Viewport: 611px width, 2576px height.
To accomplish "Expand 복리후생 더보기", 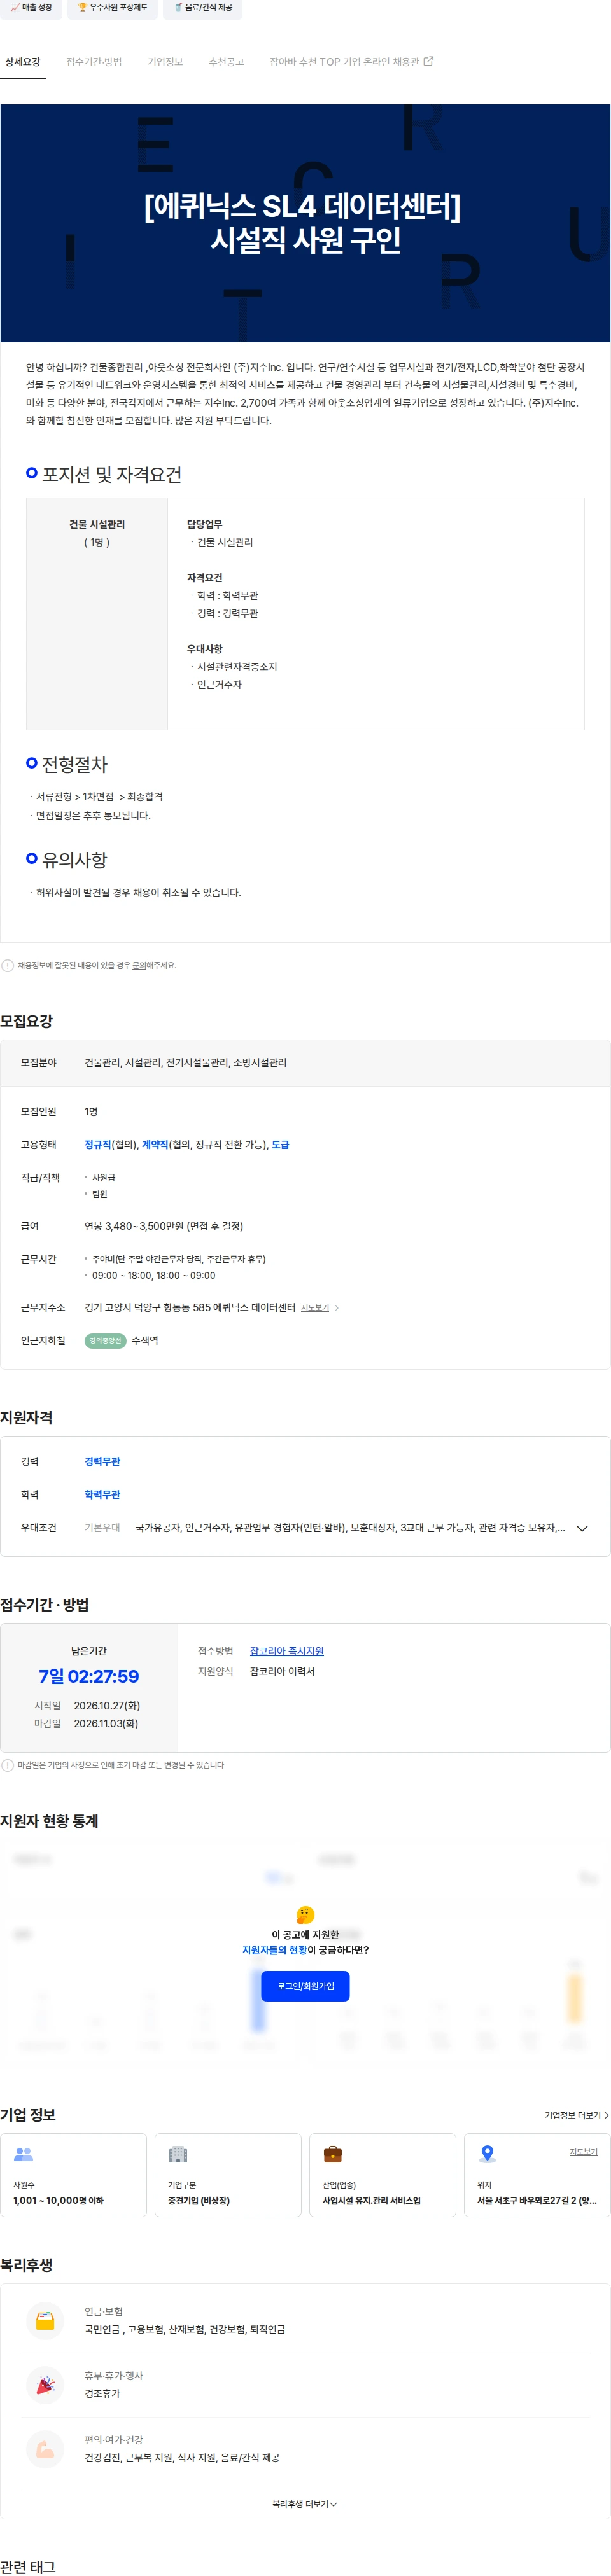I will (305, 2504).
